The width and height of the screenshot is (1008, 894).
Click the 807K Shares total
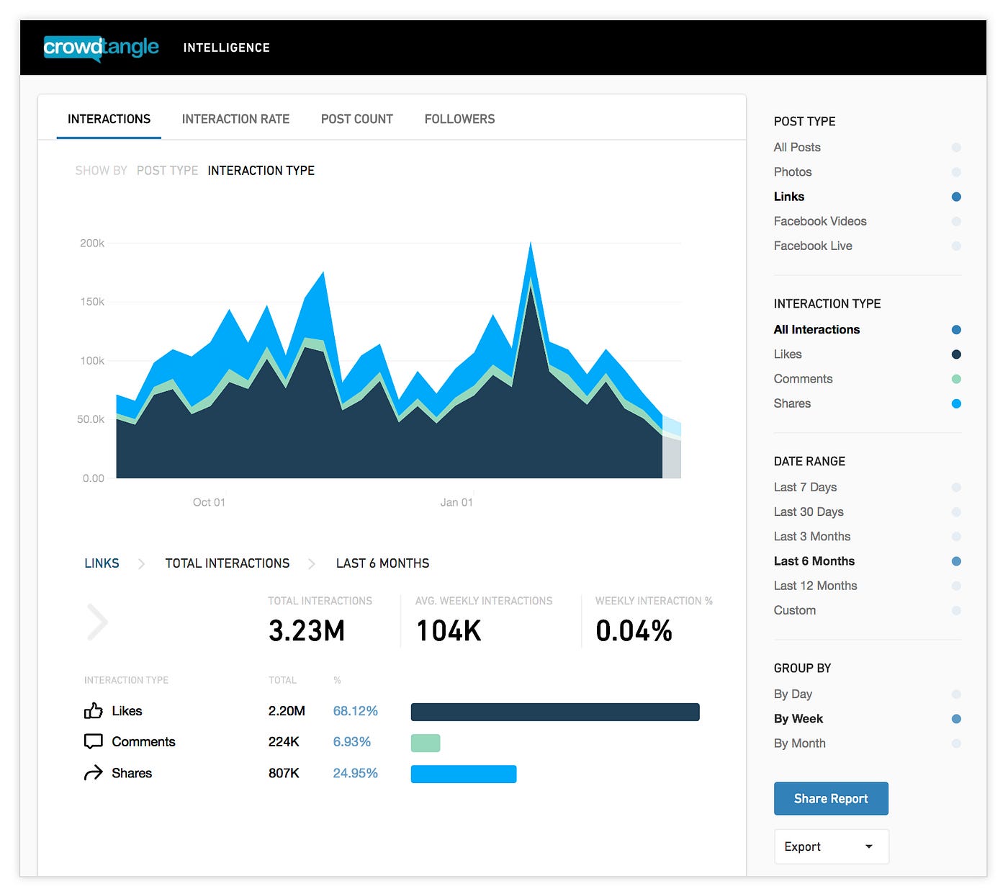coord(284,773)
